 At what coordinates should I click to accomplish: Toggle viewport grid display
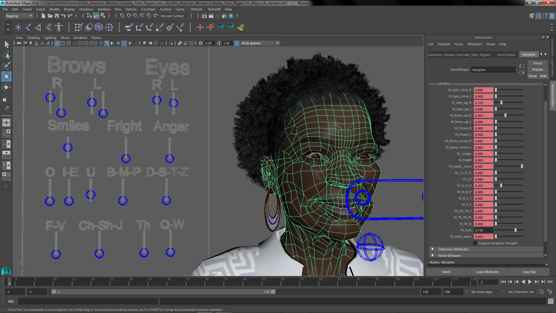[x=57, y=43]
